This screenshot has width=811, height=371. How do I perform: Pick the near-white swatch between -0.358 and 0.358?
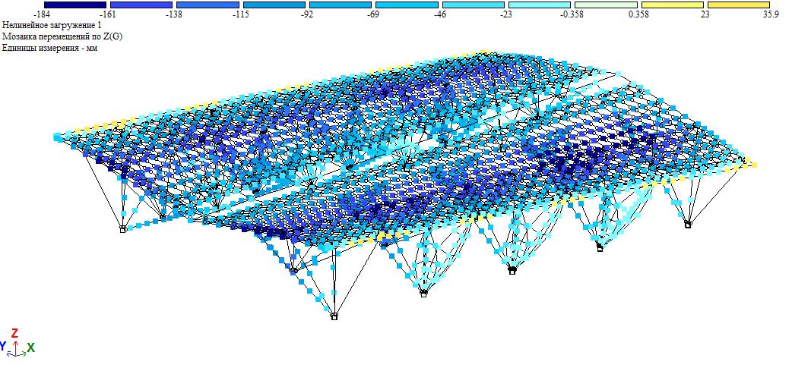(x=606, y=5)
